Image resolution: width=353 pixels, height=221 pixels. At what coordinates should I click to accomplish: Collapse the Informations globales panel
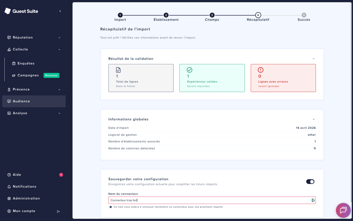(x=313, y=119)
